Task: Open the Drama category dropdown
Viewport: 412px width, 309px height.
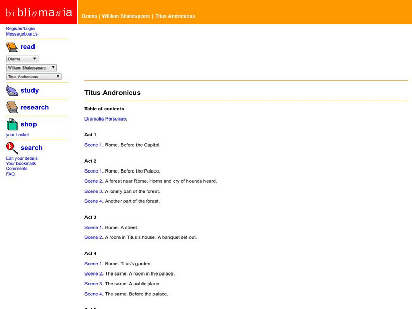Action: tap(22, 59)
